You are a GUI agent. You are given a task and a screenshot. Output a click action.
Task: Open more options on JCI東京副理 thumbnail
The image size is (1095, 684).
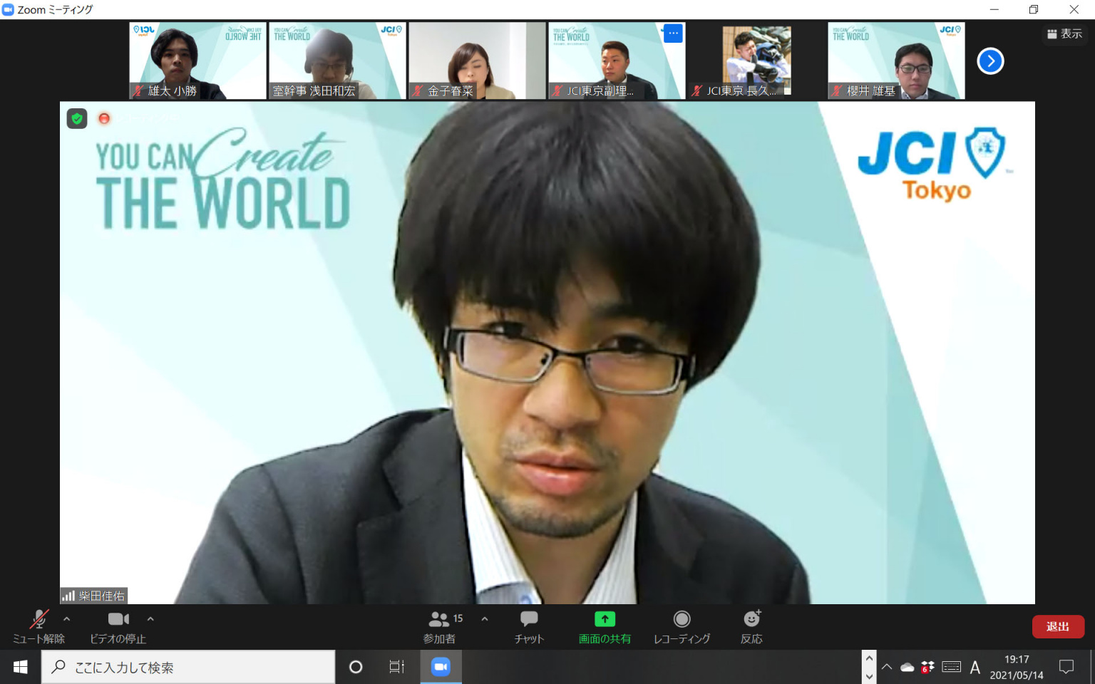click(x=673, y=33)
